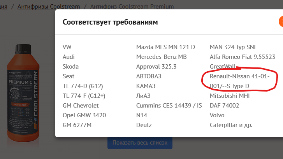Click the MAN 324 Typ SNF entry
The width and height of the screenshot is (283, 159).
coord(233,47)
